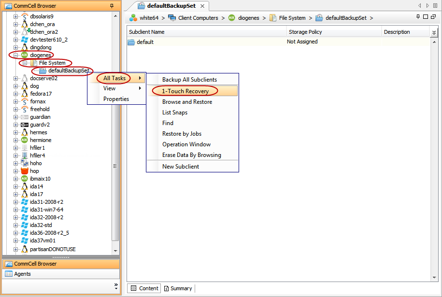Choose Browse and Restore menu entry

187,102
